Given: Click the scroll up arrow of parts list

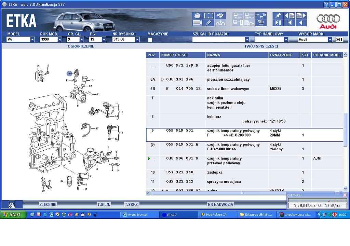Looking at the screenshot, I should (x=345, y=54).
